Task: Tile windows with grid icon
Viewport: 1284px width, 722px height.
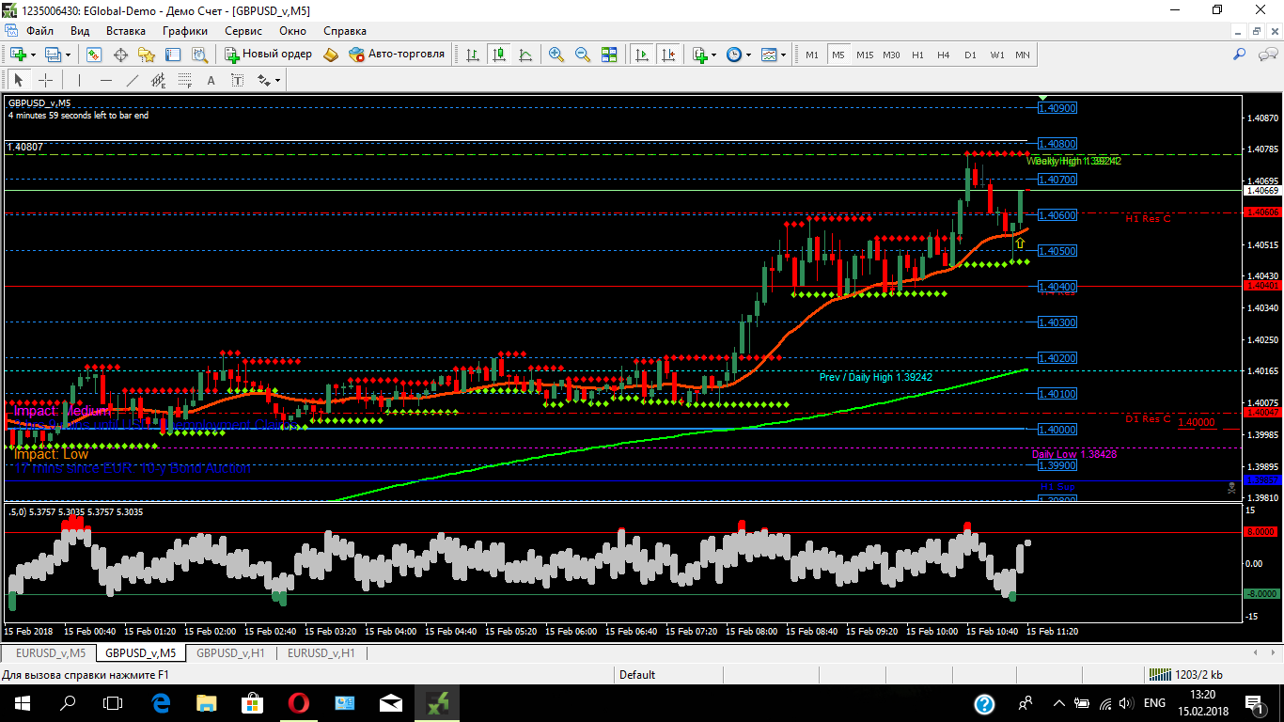Action: (x=609, y=55)
